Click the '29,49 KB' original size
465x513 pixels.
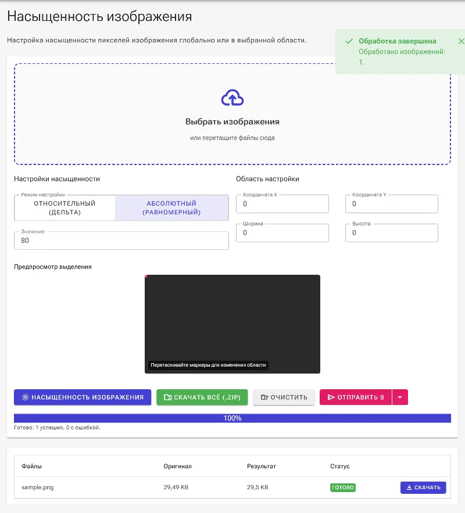click(176, 487)
